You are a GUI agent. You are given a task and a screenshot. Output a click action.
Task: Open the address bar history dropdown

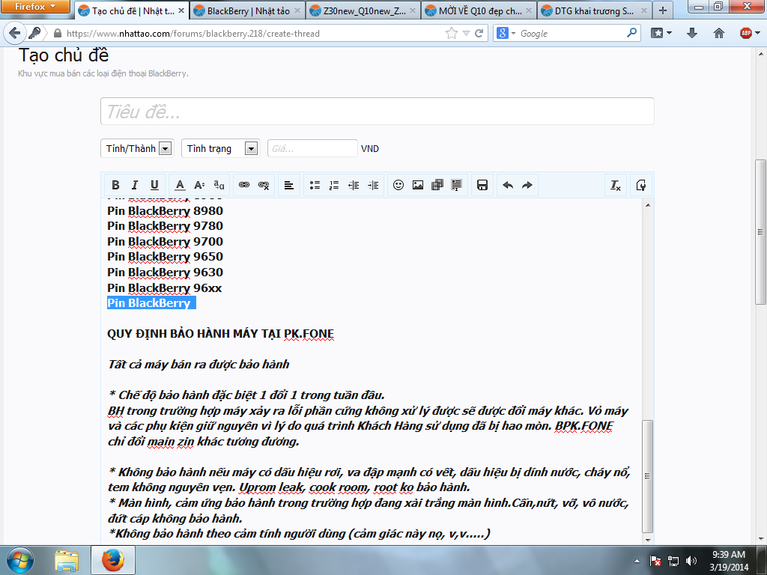coord(466,33)
